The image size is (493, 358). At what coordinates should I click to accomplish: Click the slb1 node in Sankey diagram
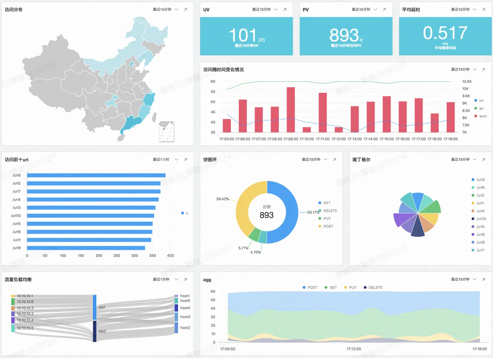pos(95,307)
